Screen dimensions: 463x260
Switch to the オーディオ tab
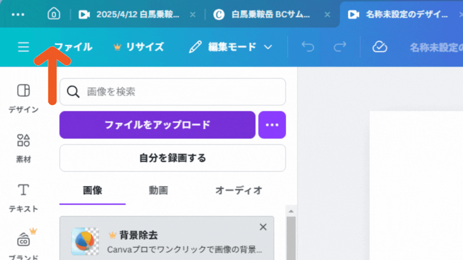238,190
